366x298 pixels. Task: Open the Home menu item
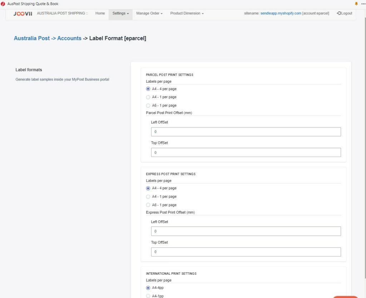100,13
